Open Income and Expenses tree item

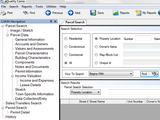click(x=37, y=81)
